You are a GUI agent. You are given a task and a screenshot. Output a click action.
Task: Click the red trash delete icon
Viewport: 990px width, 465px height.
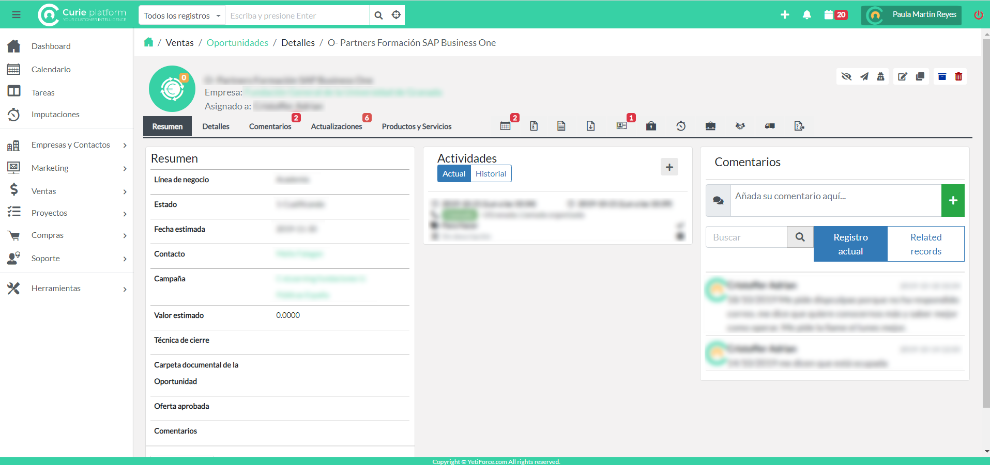click(x=958, y=77)
